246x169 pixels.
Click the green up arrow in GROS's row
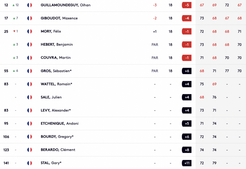coord(14,71)
